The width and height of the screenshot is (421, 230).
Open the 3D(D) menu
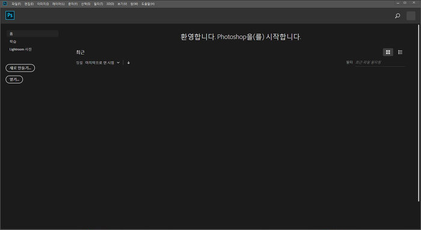tap(110, 4)
